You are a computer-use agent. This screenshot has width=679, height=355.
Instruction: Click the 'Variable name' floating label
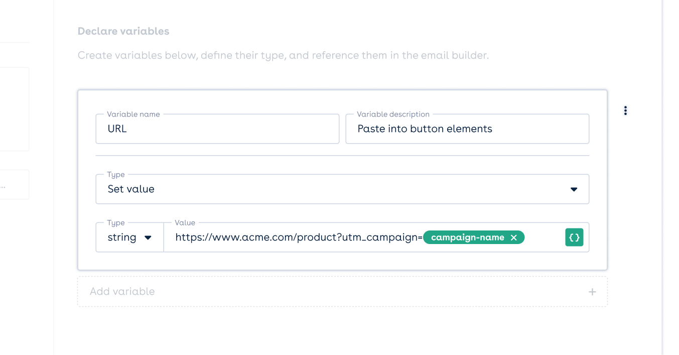(133, 114)
